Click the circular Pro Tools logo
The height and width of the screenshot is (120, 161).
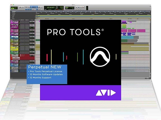point(100,57)
